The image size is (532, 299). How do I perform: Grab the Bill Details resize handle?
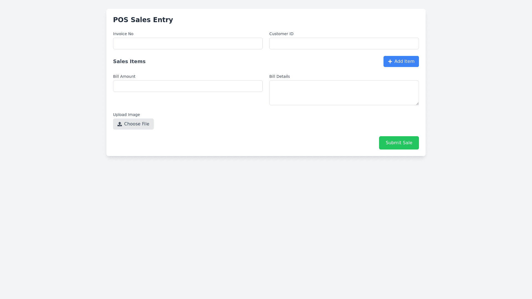tap(417, 104)
